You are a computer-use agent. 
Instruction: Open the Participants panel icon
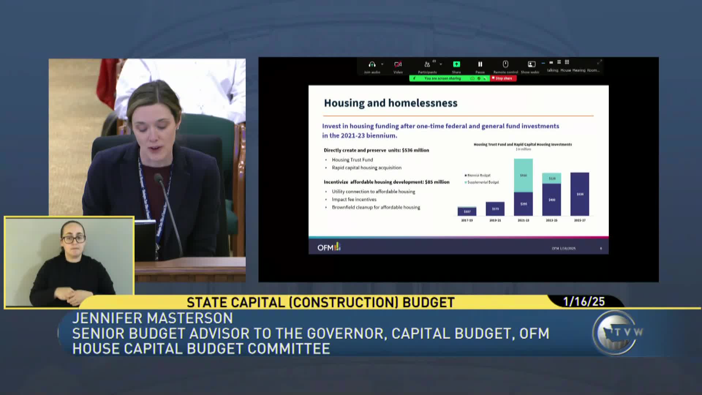pos(427,64)
